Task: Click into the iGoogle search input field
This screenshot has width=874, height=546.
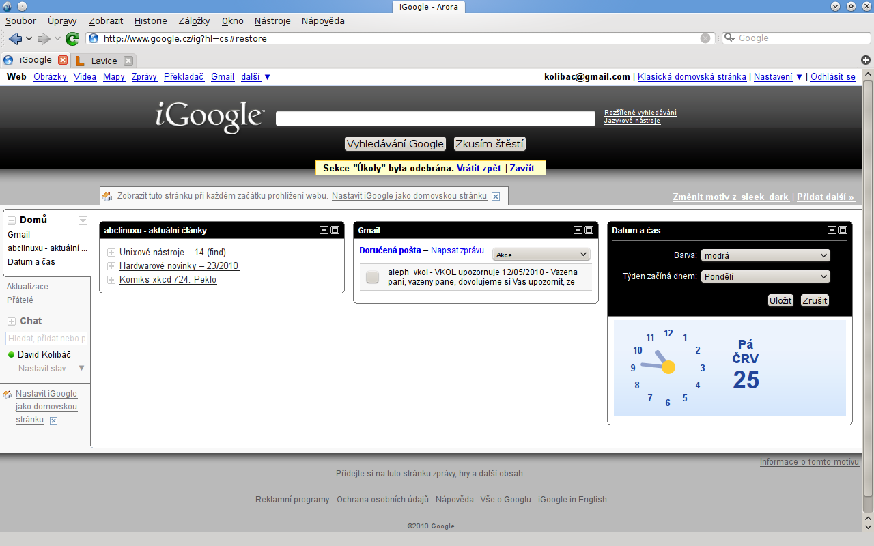Action: pos(435,119)
